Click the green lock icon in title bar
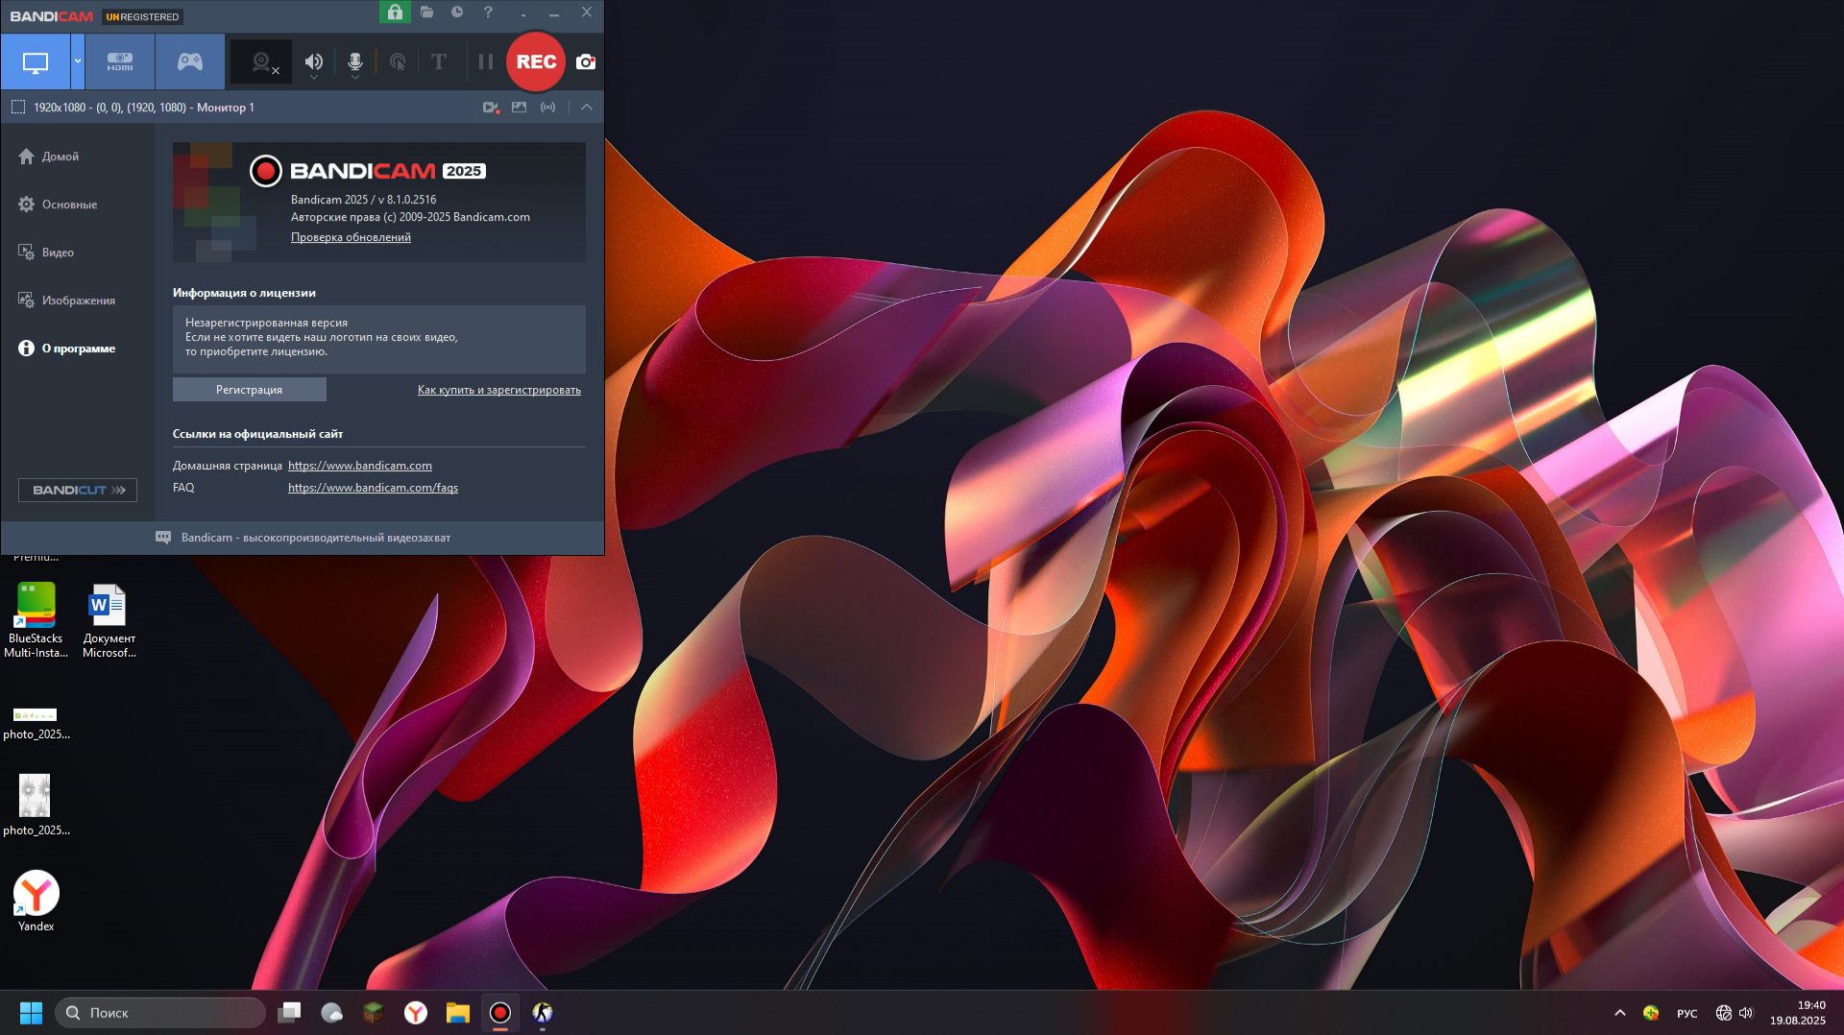 point(395,12)
